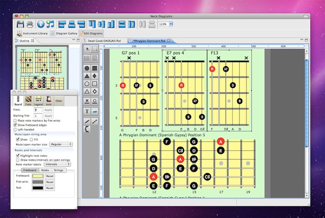
Task: Select the Edit Diagrams view
Action: 91,34
